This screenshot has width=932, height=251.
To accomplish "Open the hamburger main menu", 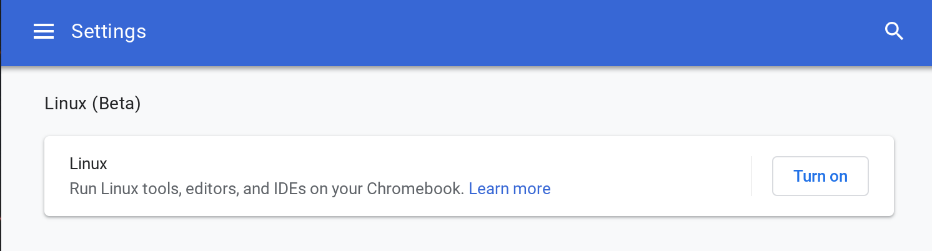I will (44, 31).
